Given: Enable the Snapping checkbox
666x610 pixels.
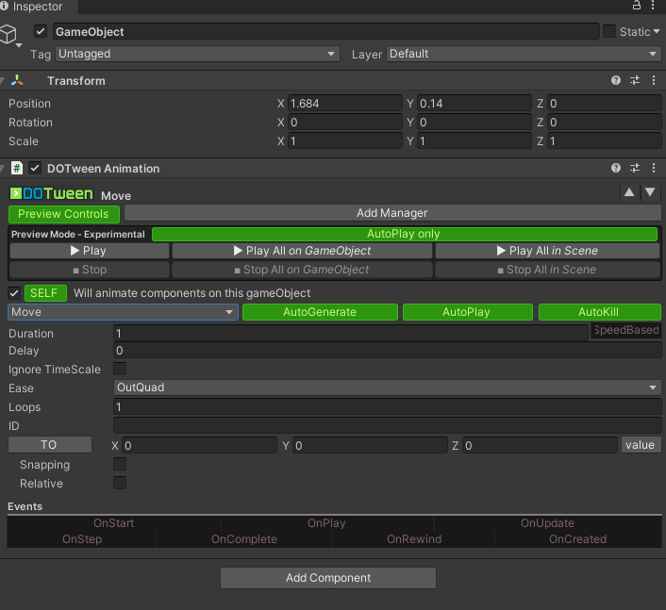Looking at the screenshot, I should 120,464.
